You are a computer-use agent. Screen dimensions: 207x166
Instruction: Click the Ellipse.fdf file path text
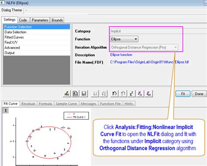pyautogui.click(x=149, y=62)
